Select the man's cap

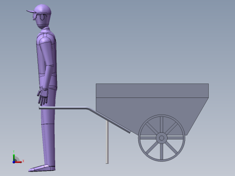pos(39,9)
